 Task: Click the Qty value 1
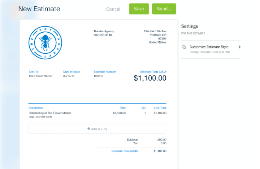pyautogui.click(x=145, y=113)
